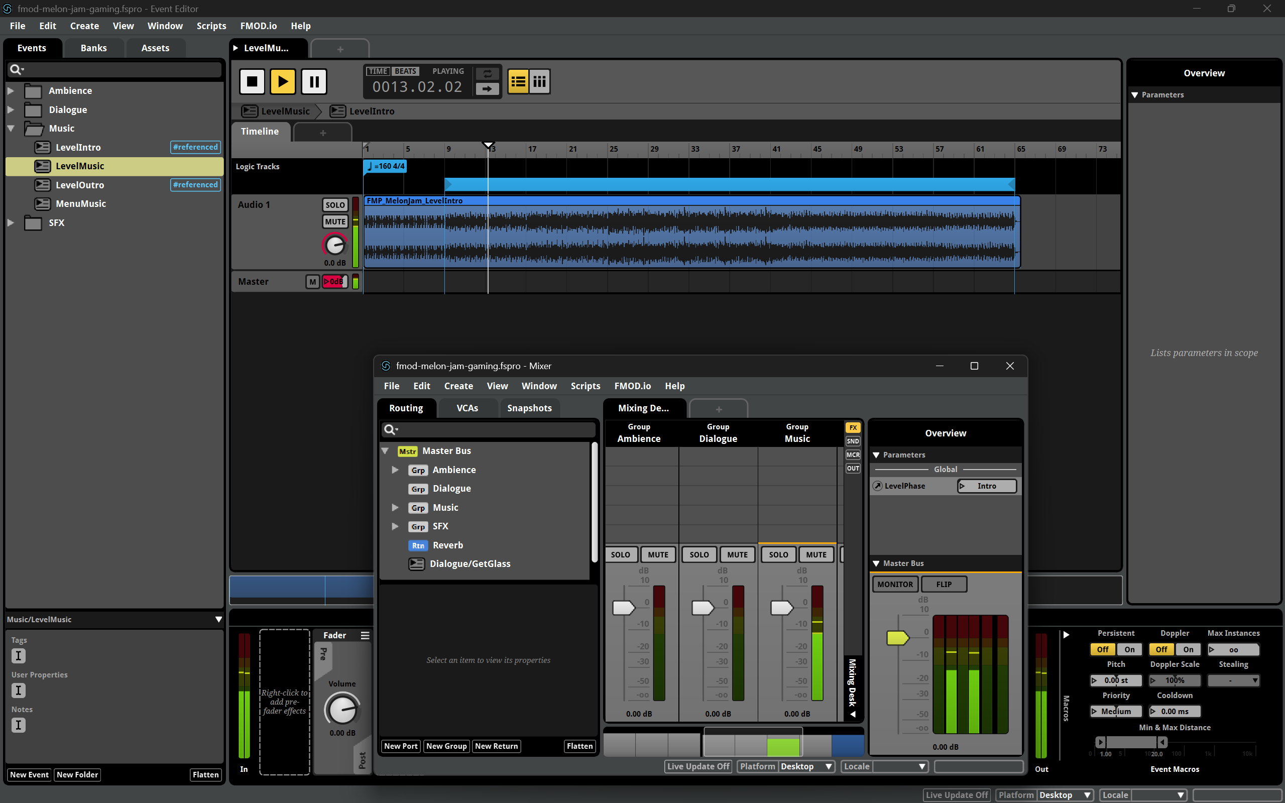This screenshot has height=803, width=1285.
Task: Enable looped playback in the transport bar
Action: (488, 73)
